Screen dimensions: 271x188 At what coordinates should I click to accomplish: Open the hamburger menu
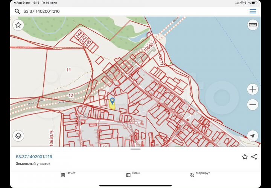[253, 11]
